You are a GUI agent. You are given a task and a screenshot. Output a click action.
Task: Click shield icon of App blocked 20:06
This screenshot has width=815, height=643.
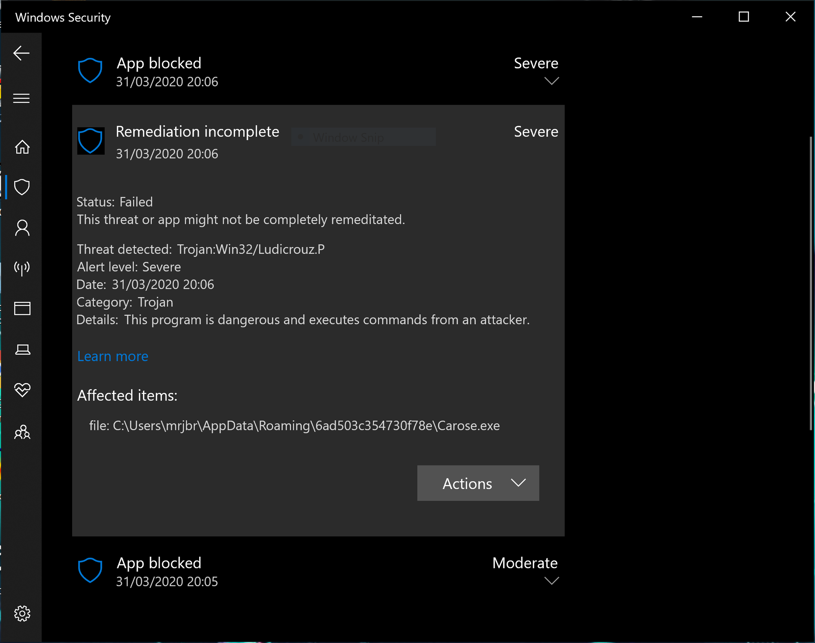point(90,70)
